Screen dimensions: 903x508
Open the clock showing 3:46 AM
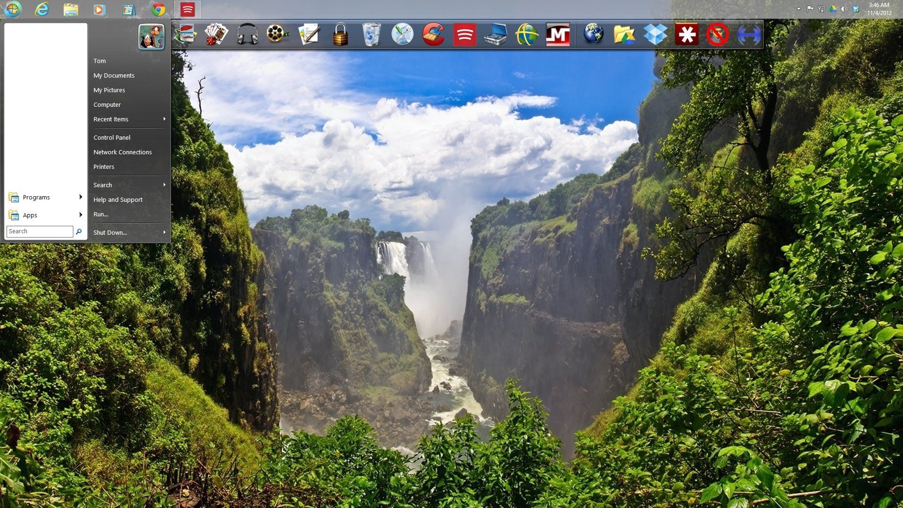click(x=879, y=9)
